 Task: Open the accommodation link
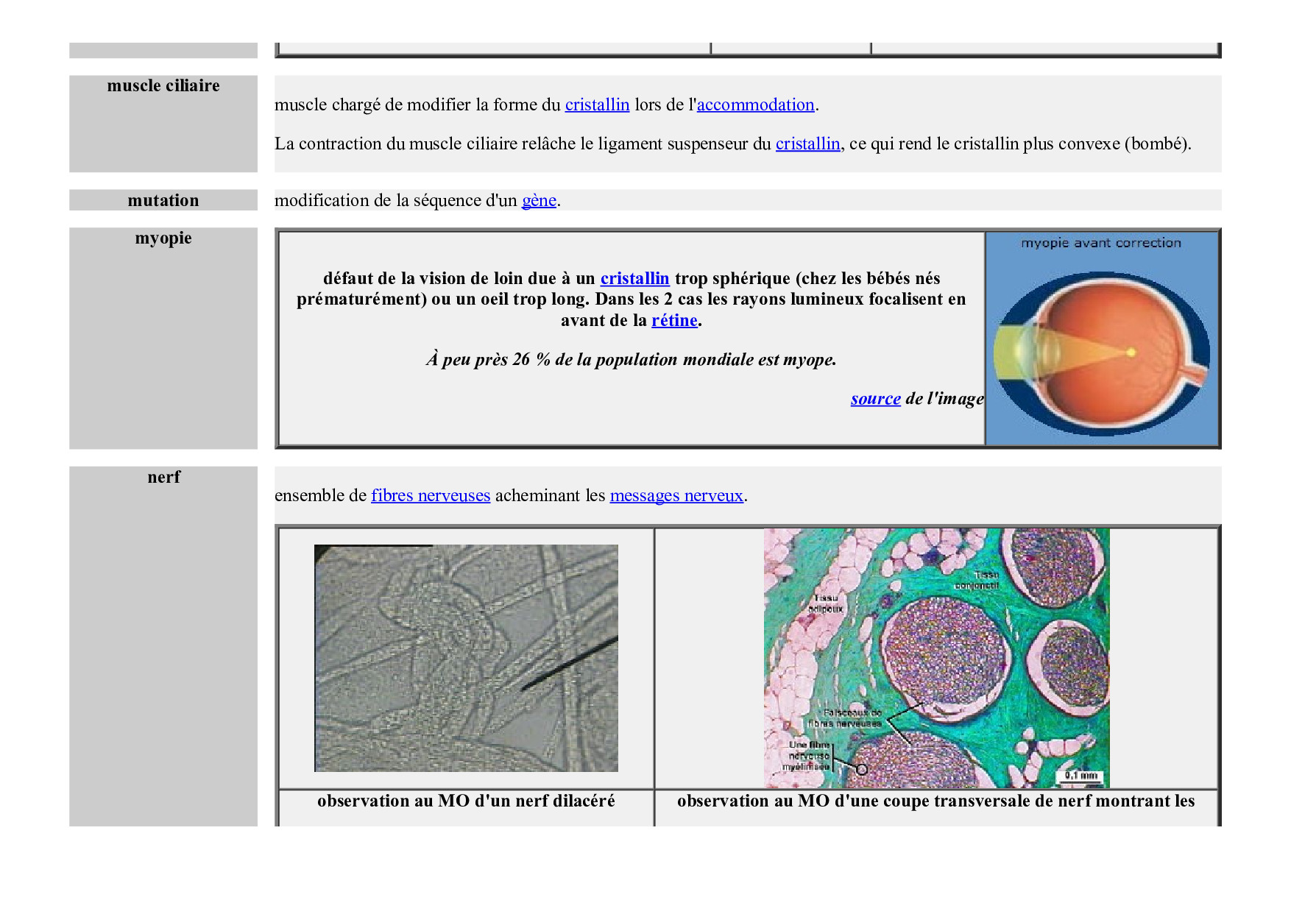(755, 104)
